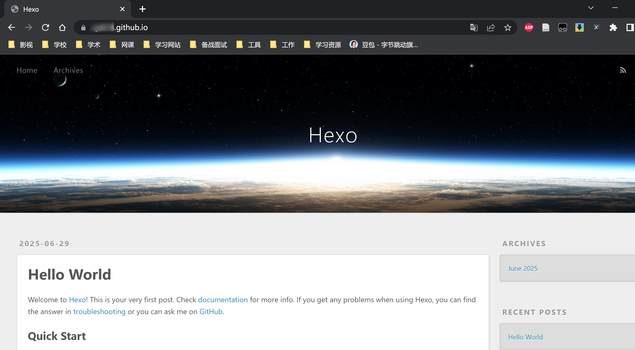Viewport: 635px width, 350px height.
Task: Open the glasses-shaped extension icon
Action: (x=563, y=27)
